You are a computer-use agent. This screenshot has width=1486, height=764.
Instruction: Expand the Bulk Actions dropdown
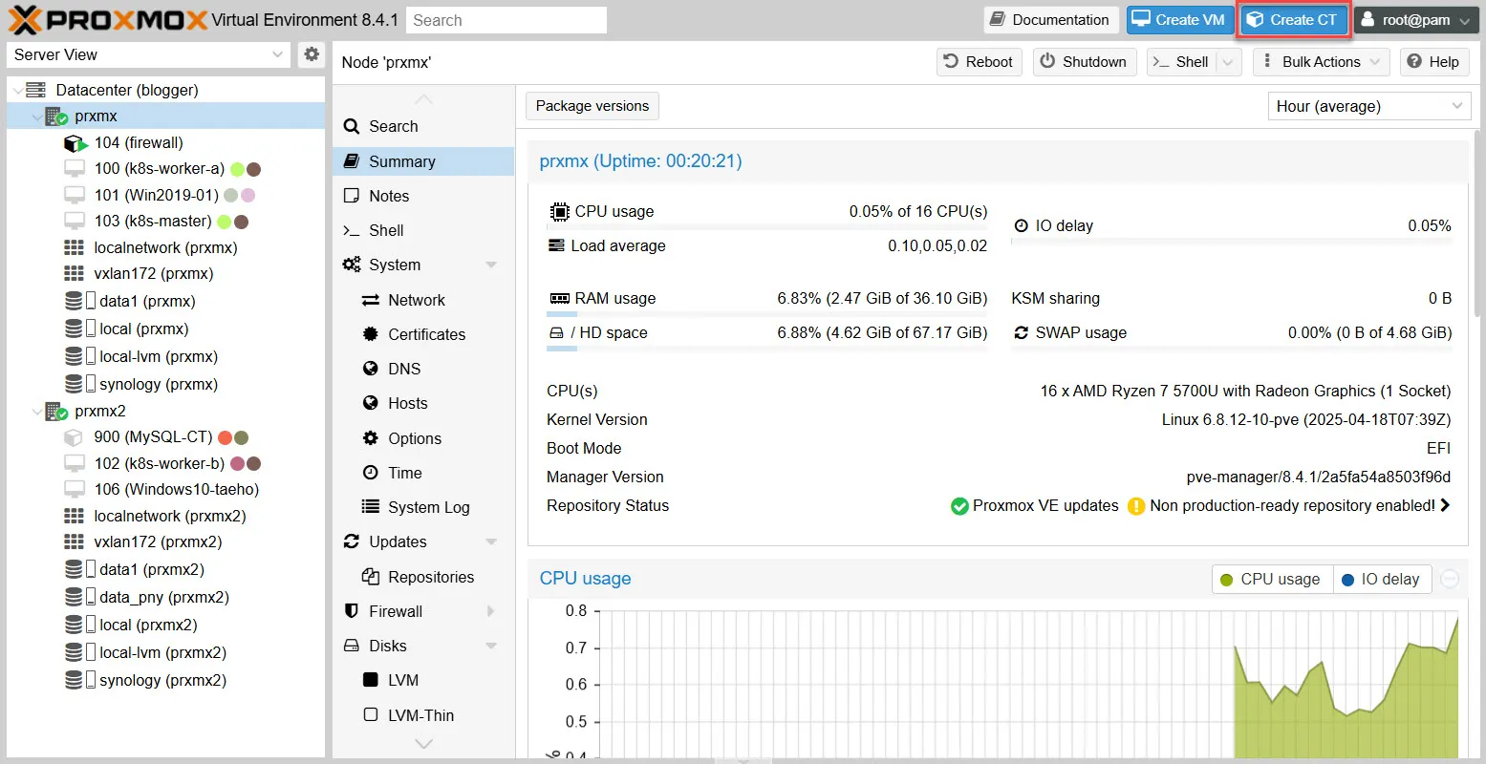pyautogui.click(x=1321, y=62)
